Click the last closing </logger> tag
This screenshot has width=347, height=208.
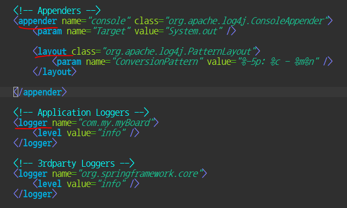point(35,194)
